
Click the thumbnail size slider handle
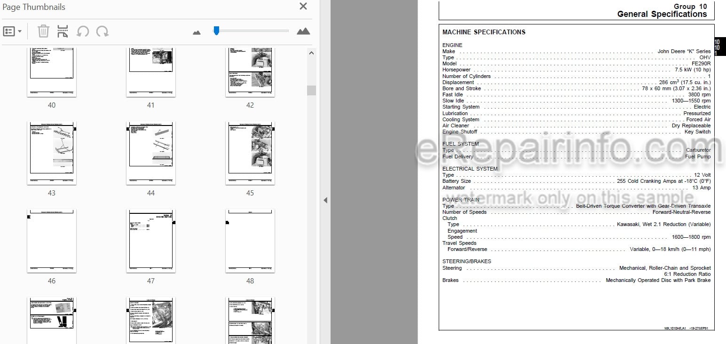click(x=216, y=31)
